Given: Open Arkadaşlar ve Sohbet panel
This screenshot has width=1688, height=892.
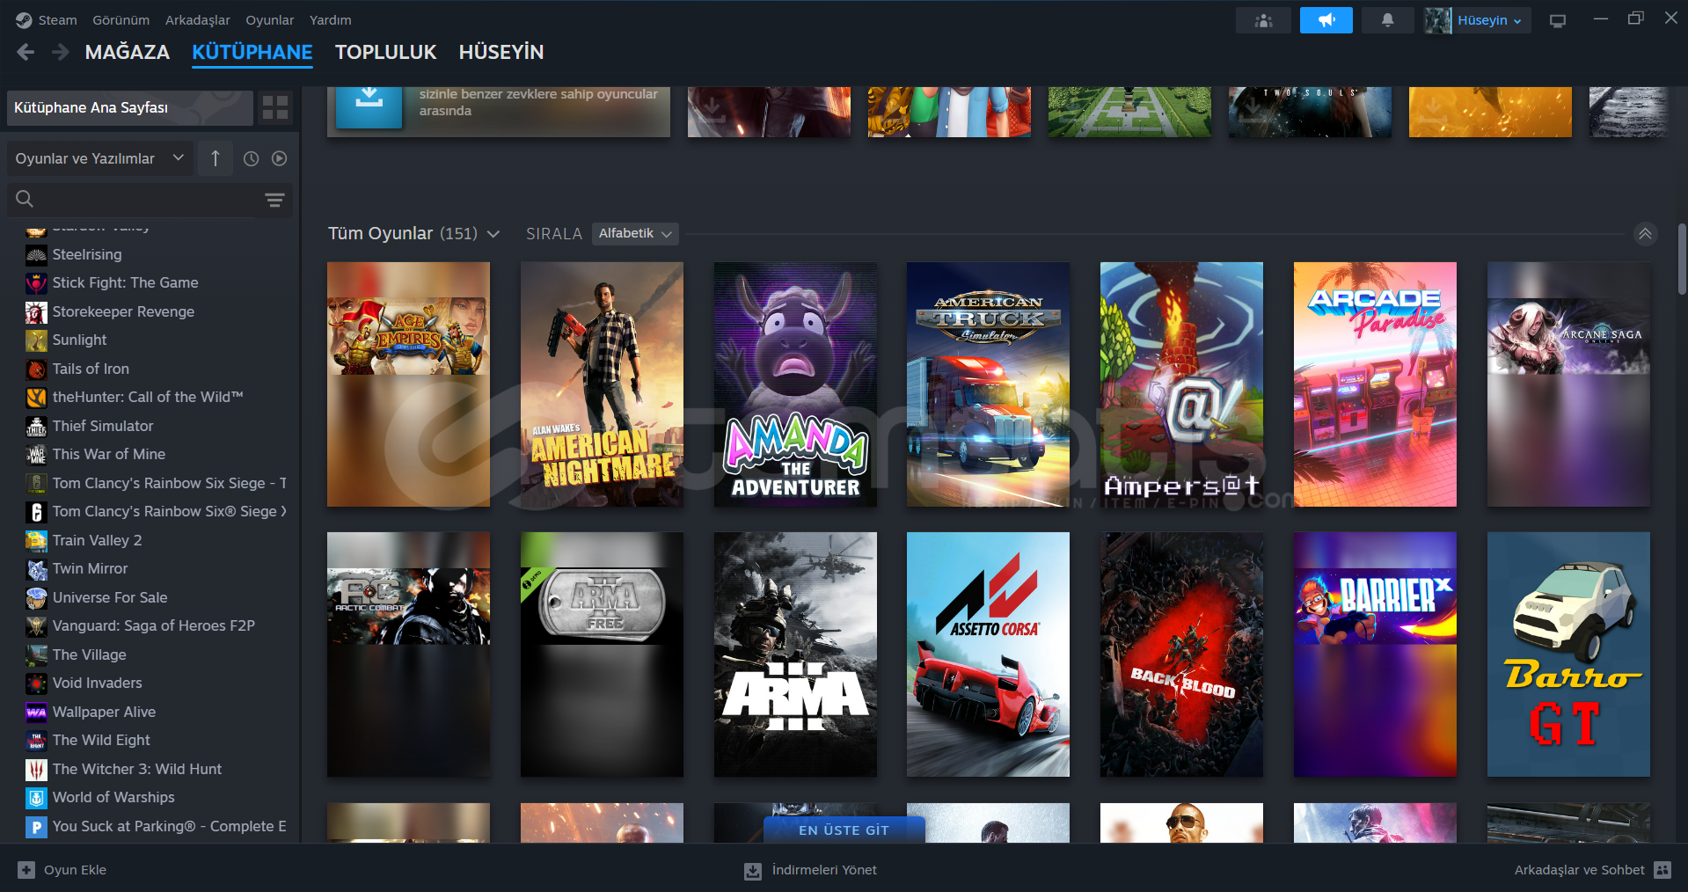Looking at the screenshot, I should point(1592,870).
